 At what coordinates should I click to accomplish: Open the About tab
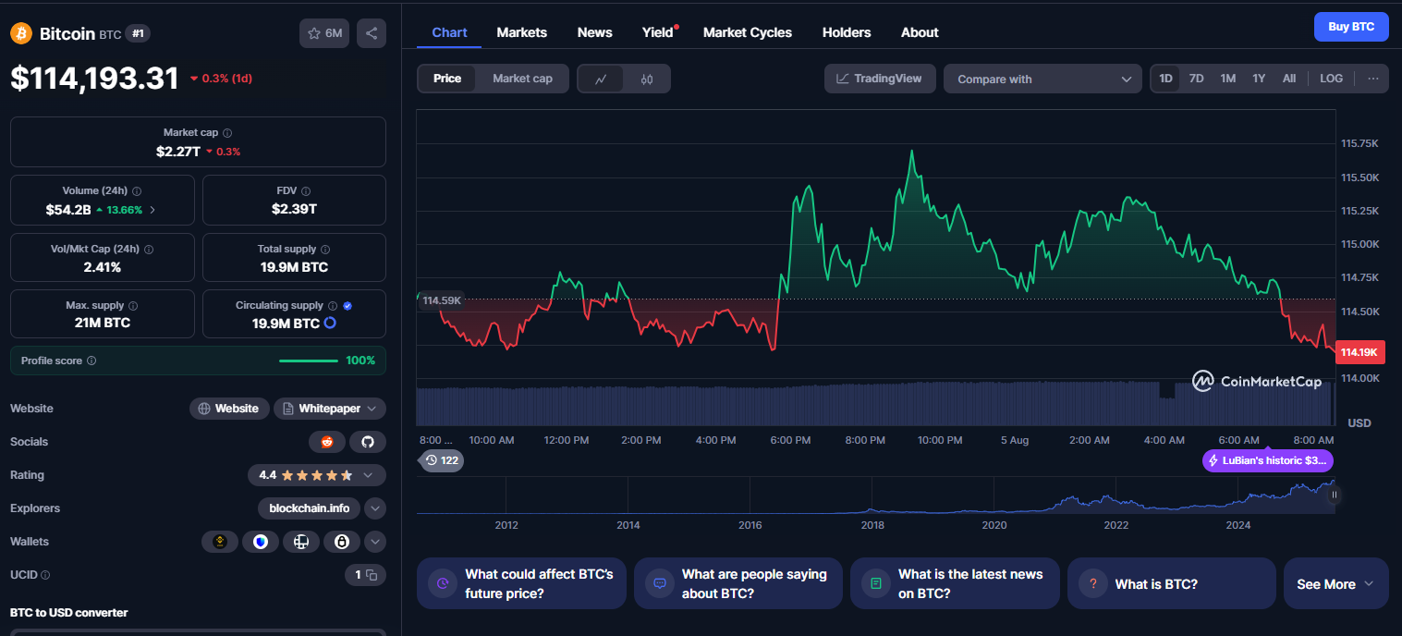tap(920, 32)
